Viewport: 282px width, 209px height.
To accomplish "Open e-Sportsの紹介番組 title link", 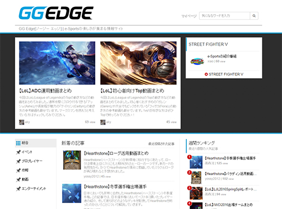I will tap(222, 56).
